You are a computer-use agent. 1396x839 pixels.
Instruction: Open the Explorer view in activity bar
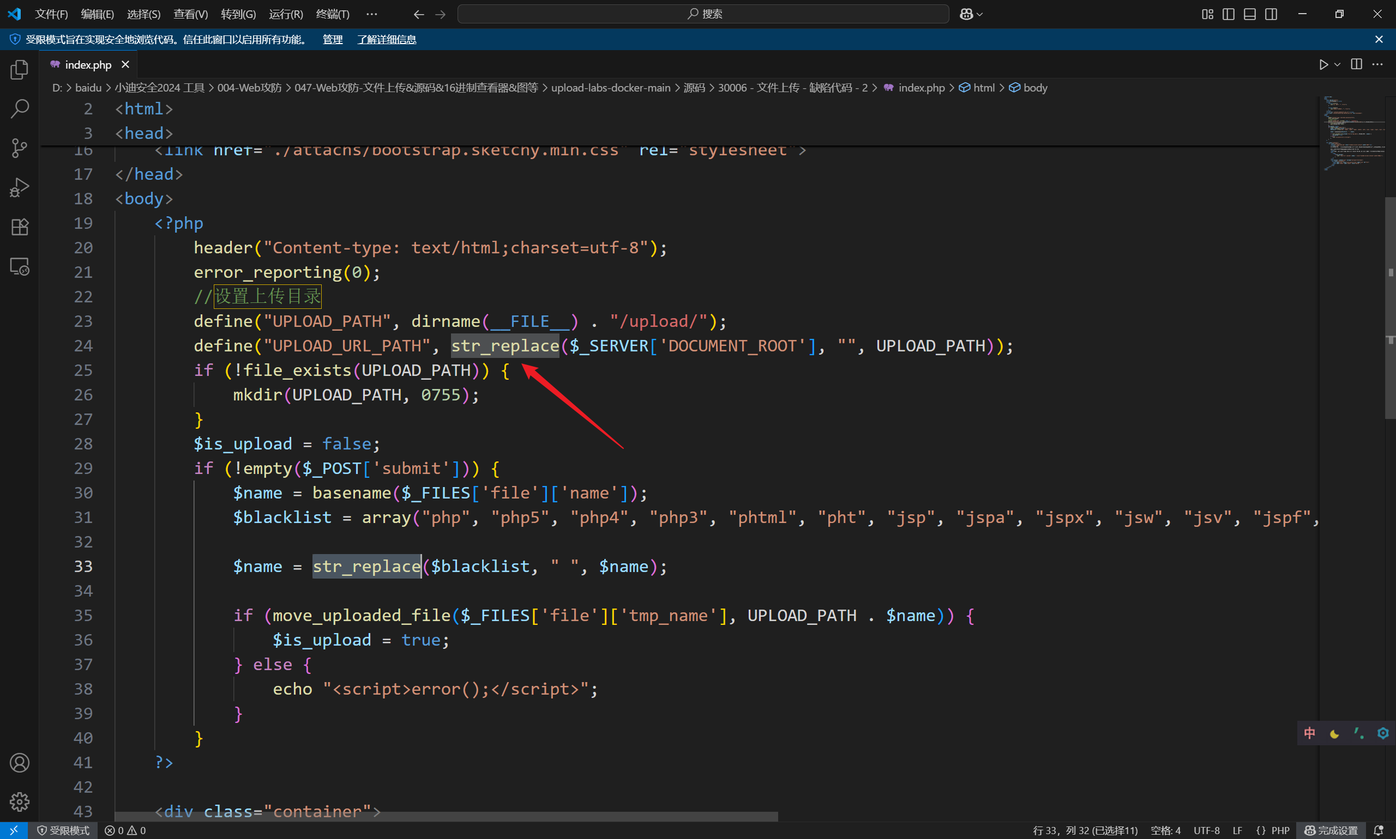pos(19,70)
